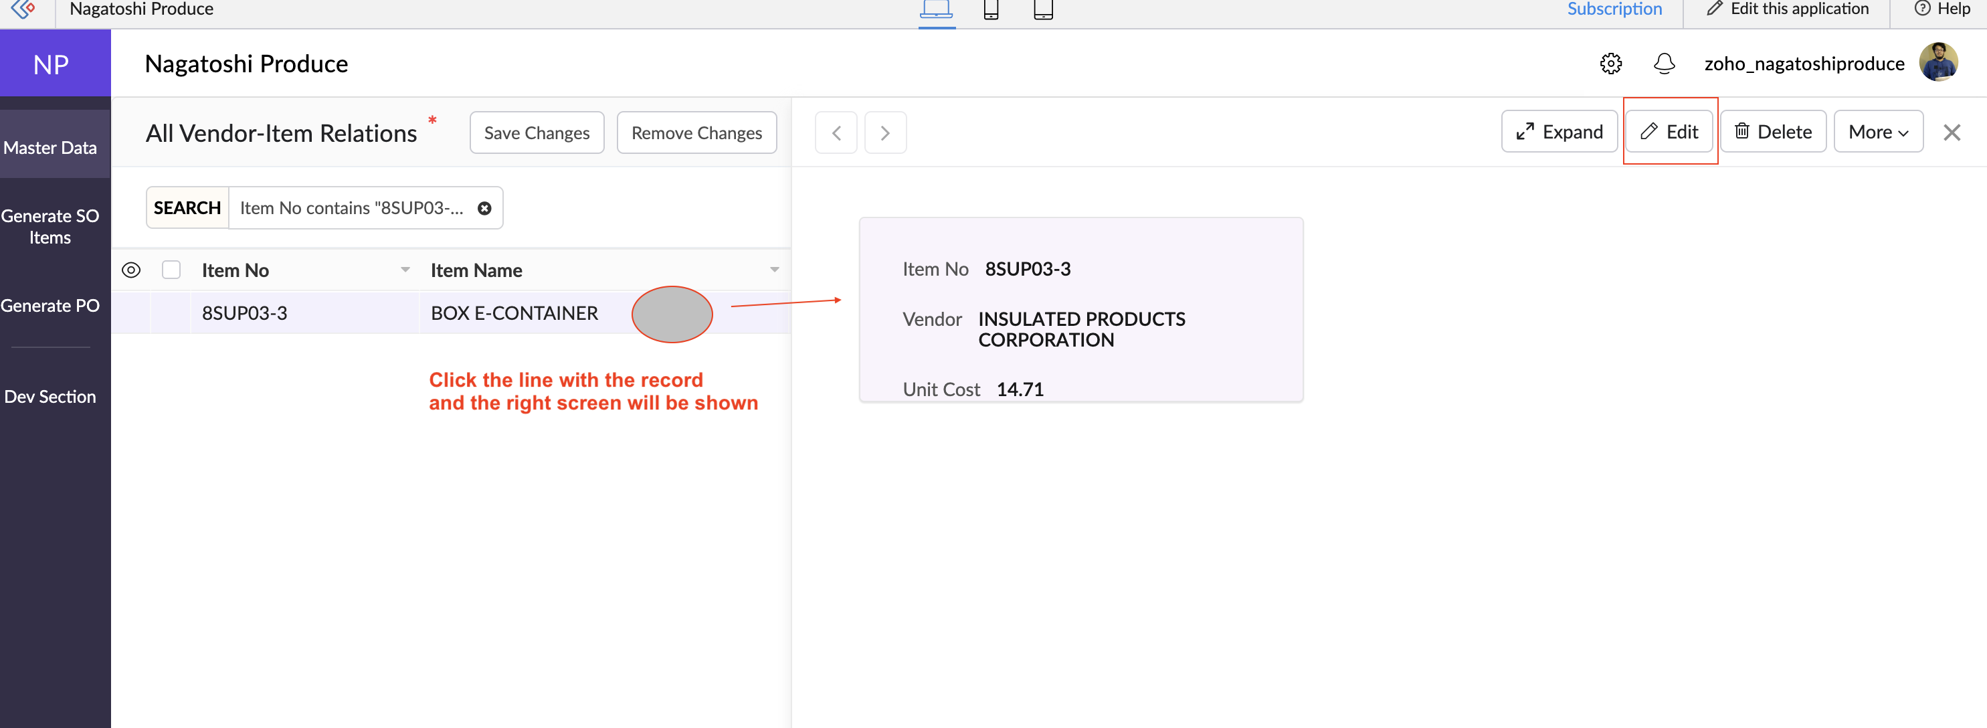Viewport: 1987px width, 728px height.
Task: Click the Save Changes button
Action: [x=536, y=132]
